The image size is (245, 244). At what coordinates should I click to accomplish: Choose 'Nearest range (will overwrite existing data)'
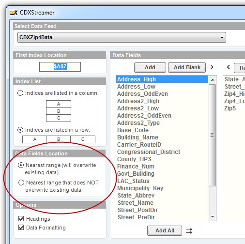(x=21, y=165)
